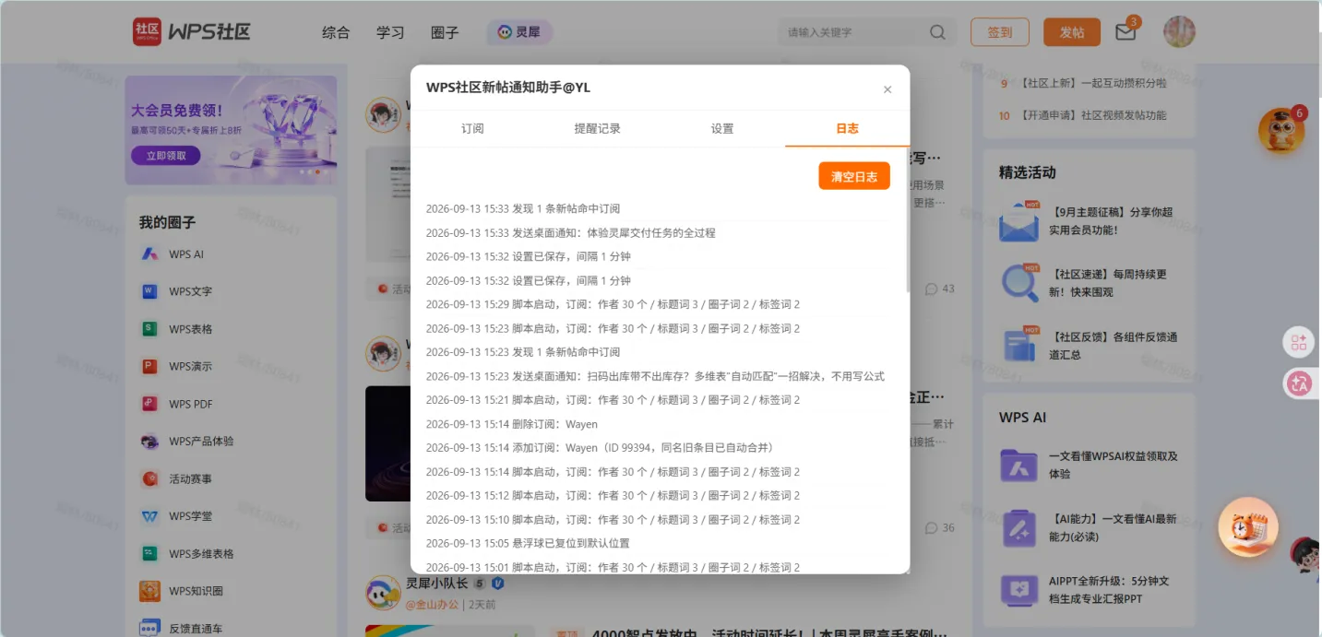
Task: Open WPS学堂 circle icon
Action: click(x=149, y=516)
